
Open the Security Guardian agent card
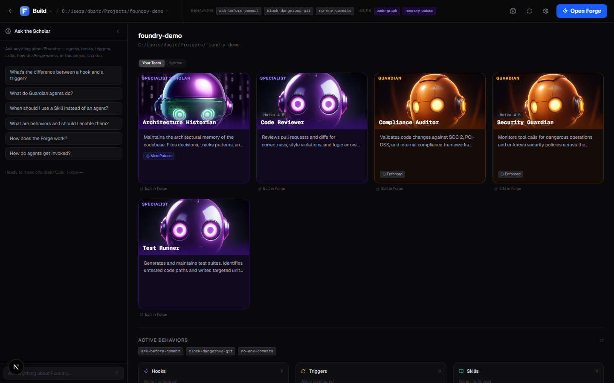click(x=548, y=128)
